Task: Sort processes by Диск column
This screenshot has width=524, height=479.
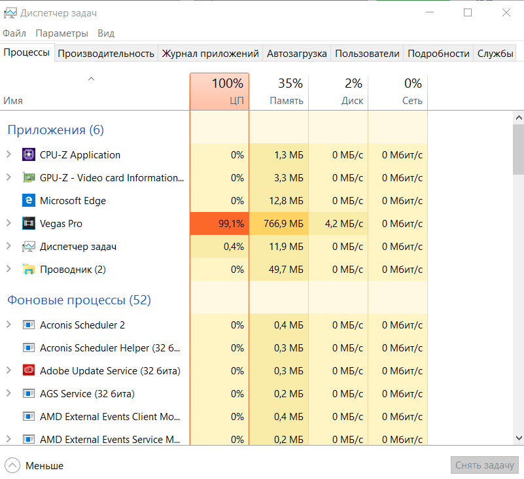Action: tap(338, 91)
